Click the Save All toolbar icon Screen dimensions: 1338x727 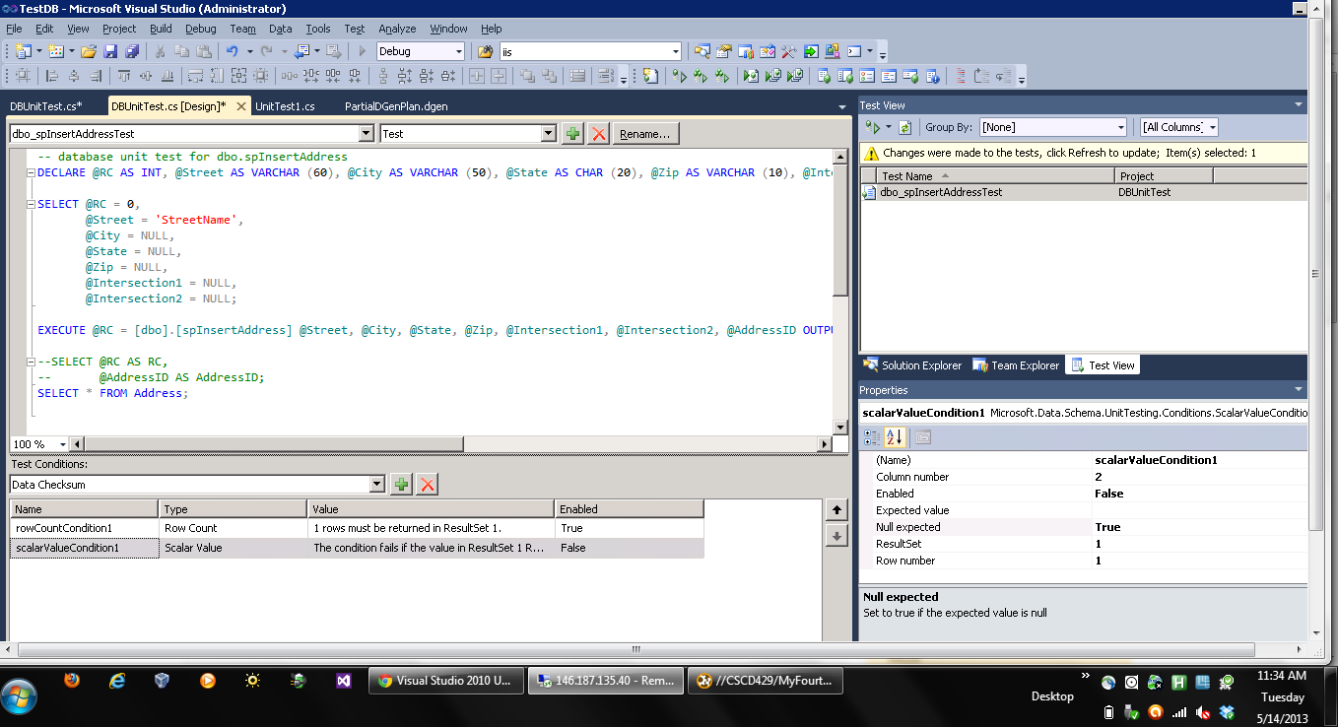(131, 51)
